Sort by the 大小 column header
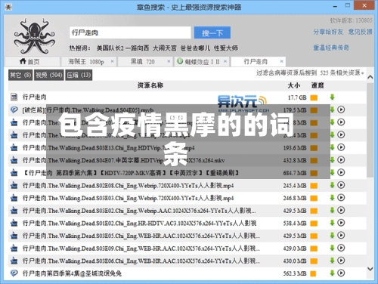Viewport: 378px width, 284px height. [294, 85]
